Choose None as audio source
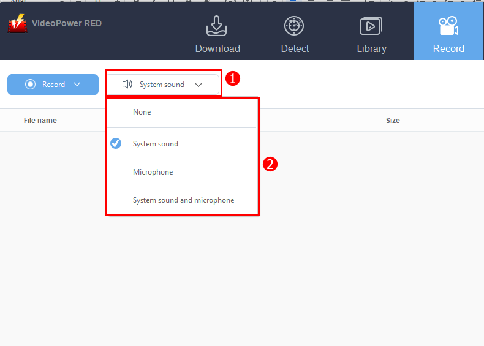The width and height of the screenshot is (484, 346). pos(181,112)
